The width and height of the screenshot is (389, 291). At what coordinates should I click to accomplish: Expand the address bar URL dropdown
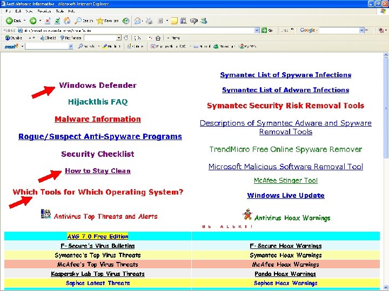pos(257,30)
